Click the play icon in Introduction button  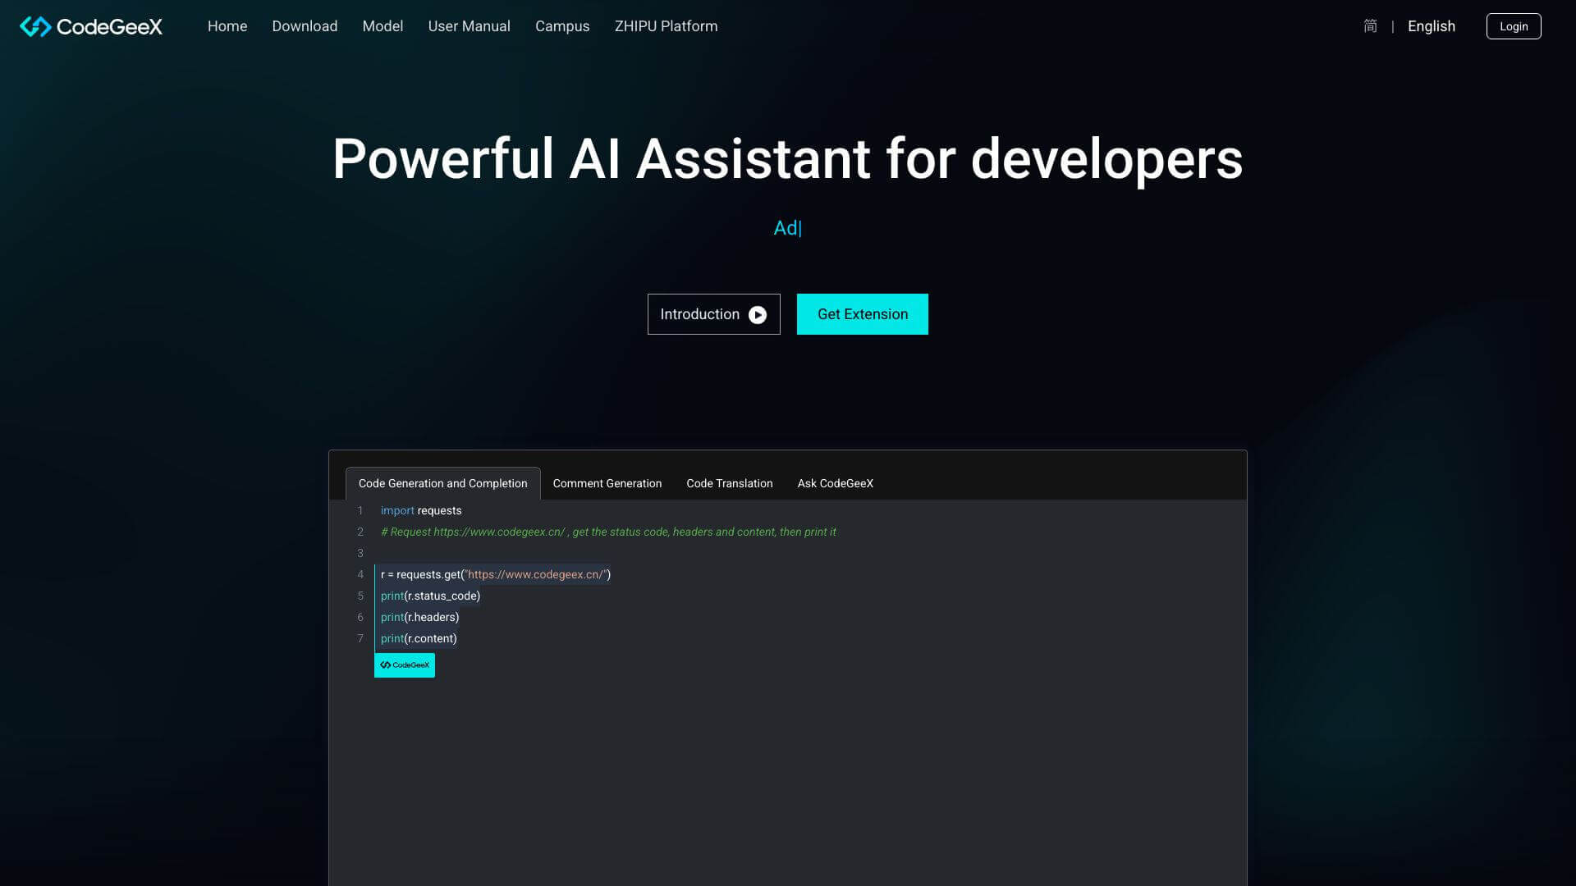(x=756, y=314)
